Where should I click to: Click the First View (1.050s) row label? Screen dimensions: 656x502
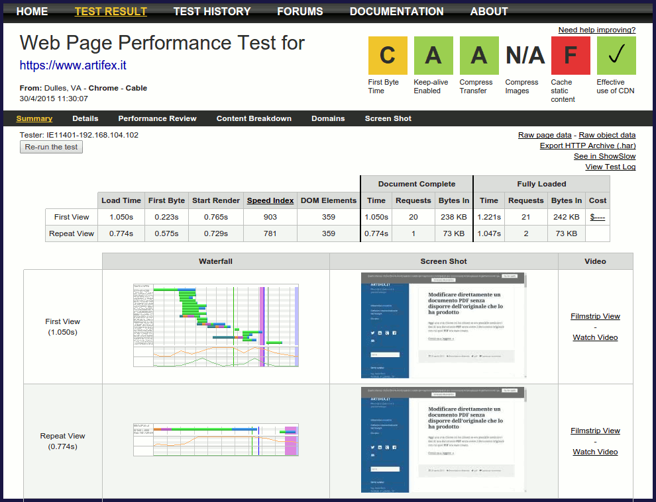pos(63,327)
